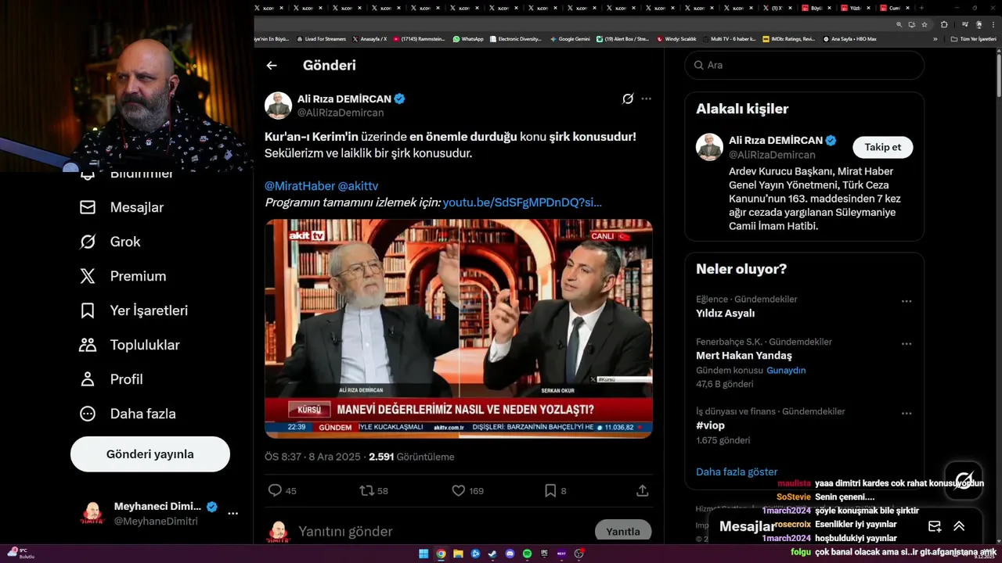Open the IMDb: Ratings bookmark
Screen dimensions: 1002x563
(788, 38)
